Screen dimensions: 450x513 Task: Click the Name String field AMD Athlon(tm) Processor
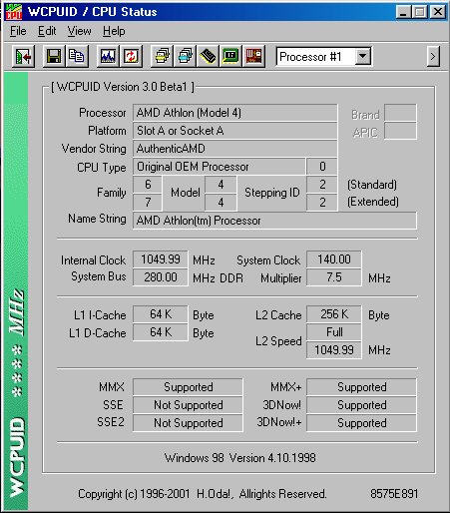pos(274,221)
